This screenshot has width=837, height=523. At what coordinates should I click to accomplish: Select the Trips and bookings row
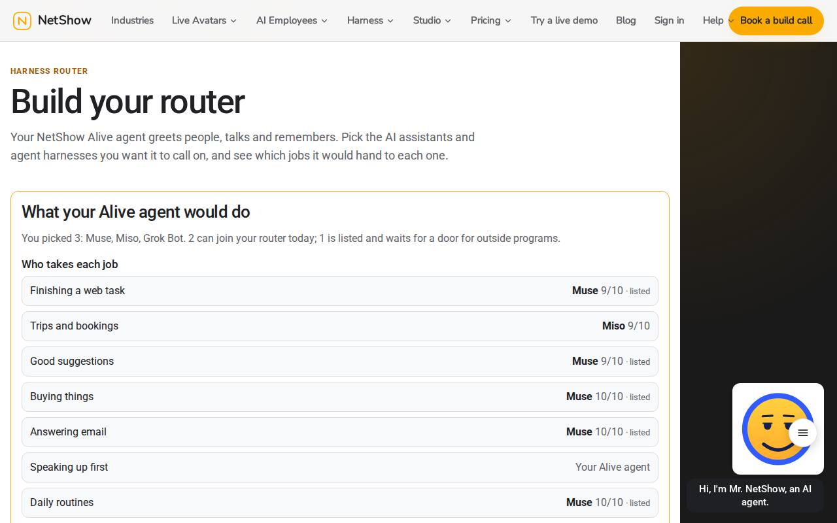click(x=340, y=326)
